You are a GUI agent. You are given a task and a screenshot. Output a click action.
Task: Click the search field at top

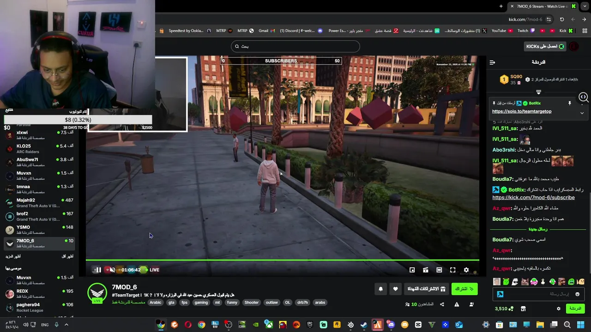295,46
